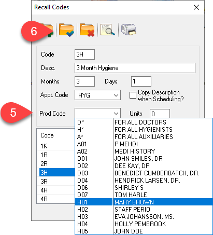Select A01 P MEHDI option
Screen dimensions: 213x235
(144, 144)
